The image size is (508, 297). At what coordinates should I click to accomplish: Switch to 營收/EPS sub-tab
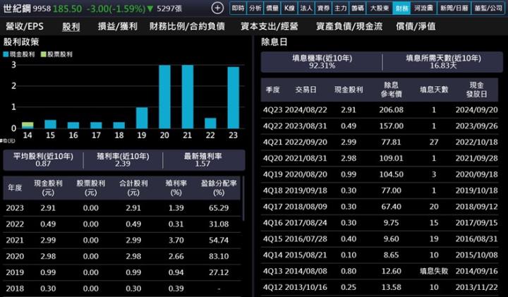coord(25,26)
